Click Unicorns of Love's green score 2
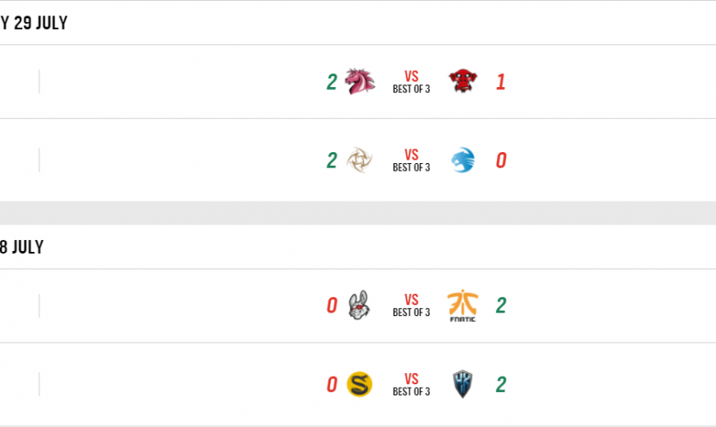The width and height of the screenshot is (716, 427). pos(331,82)
